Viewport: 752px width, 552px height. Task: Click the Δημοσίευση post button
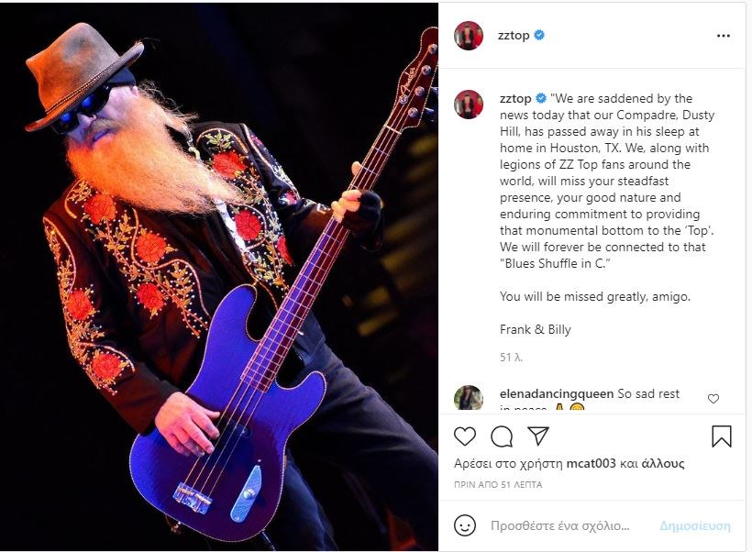[695, 525]
